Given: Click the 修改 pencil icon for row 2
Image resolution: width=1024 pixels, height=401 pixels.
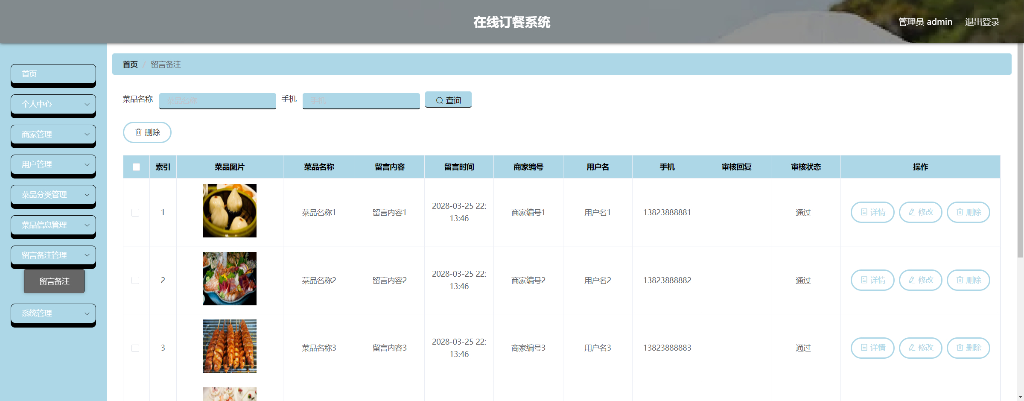Looking at the screenshot, I should [x=912, y=280].
